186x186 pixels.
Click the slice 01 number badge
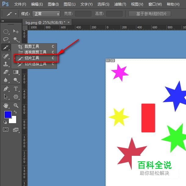pyautogui.click(x=108, y=60)
